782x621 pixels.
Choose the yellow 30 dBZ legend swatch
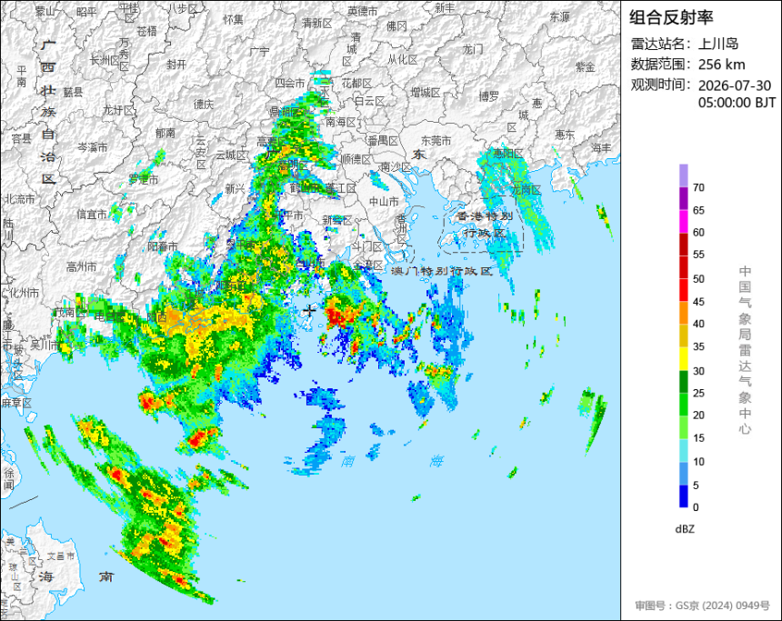pyautogui.click(x=683, y=358)
